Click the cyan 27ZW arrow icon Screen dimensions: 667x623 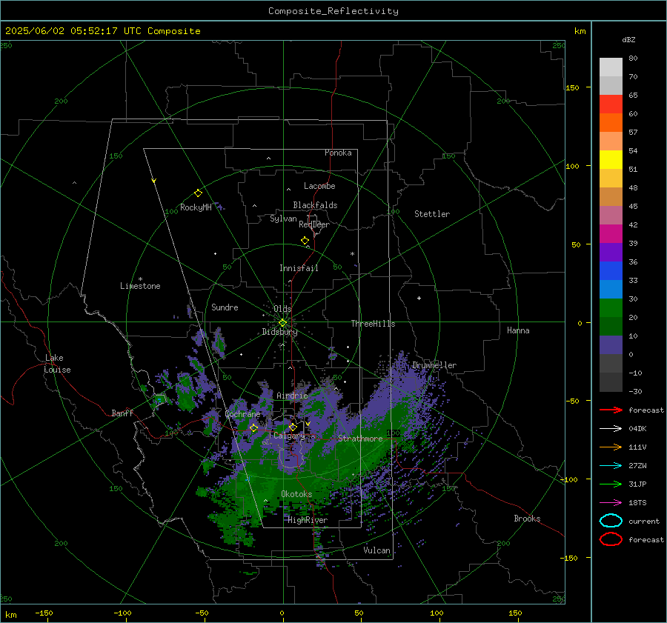click(x=611, y=466)
